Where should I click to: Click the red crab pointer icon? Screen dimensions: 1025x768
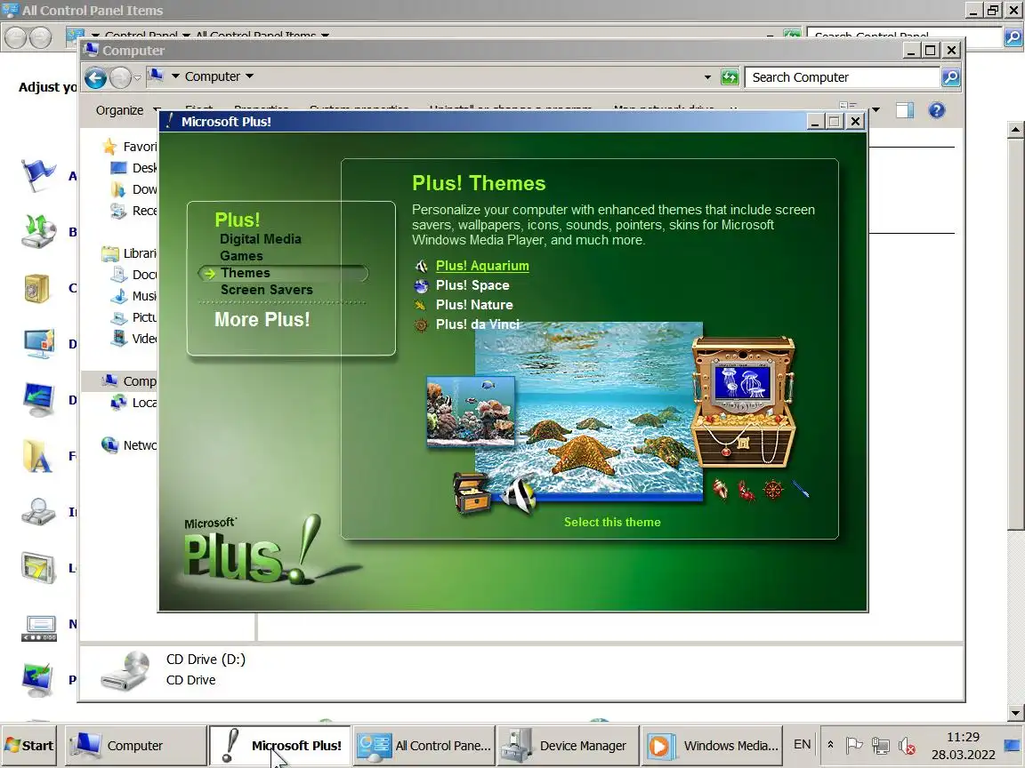coord(747,491)
